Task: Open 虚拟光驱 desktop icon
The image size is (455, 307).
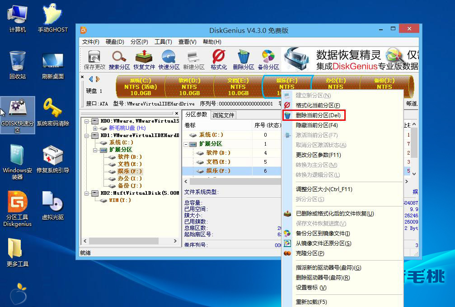Action: click(x=52, y=206)
